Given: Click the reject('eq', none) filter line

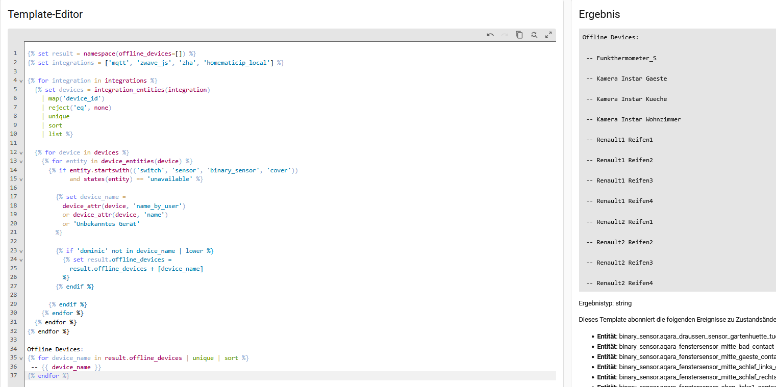Looking at the screenshot, I should [x=77, y=108].
